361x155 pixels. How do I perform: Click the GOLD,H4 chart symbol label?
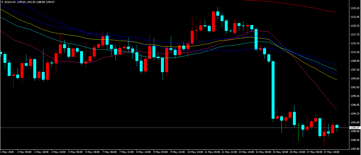pyautogui.click(x=10, y=2)
